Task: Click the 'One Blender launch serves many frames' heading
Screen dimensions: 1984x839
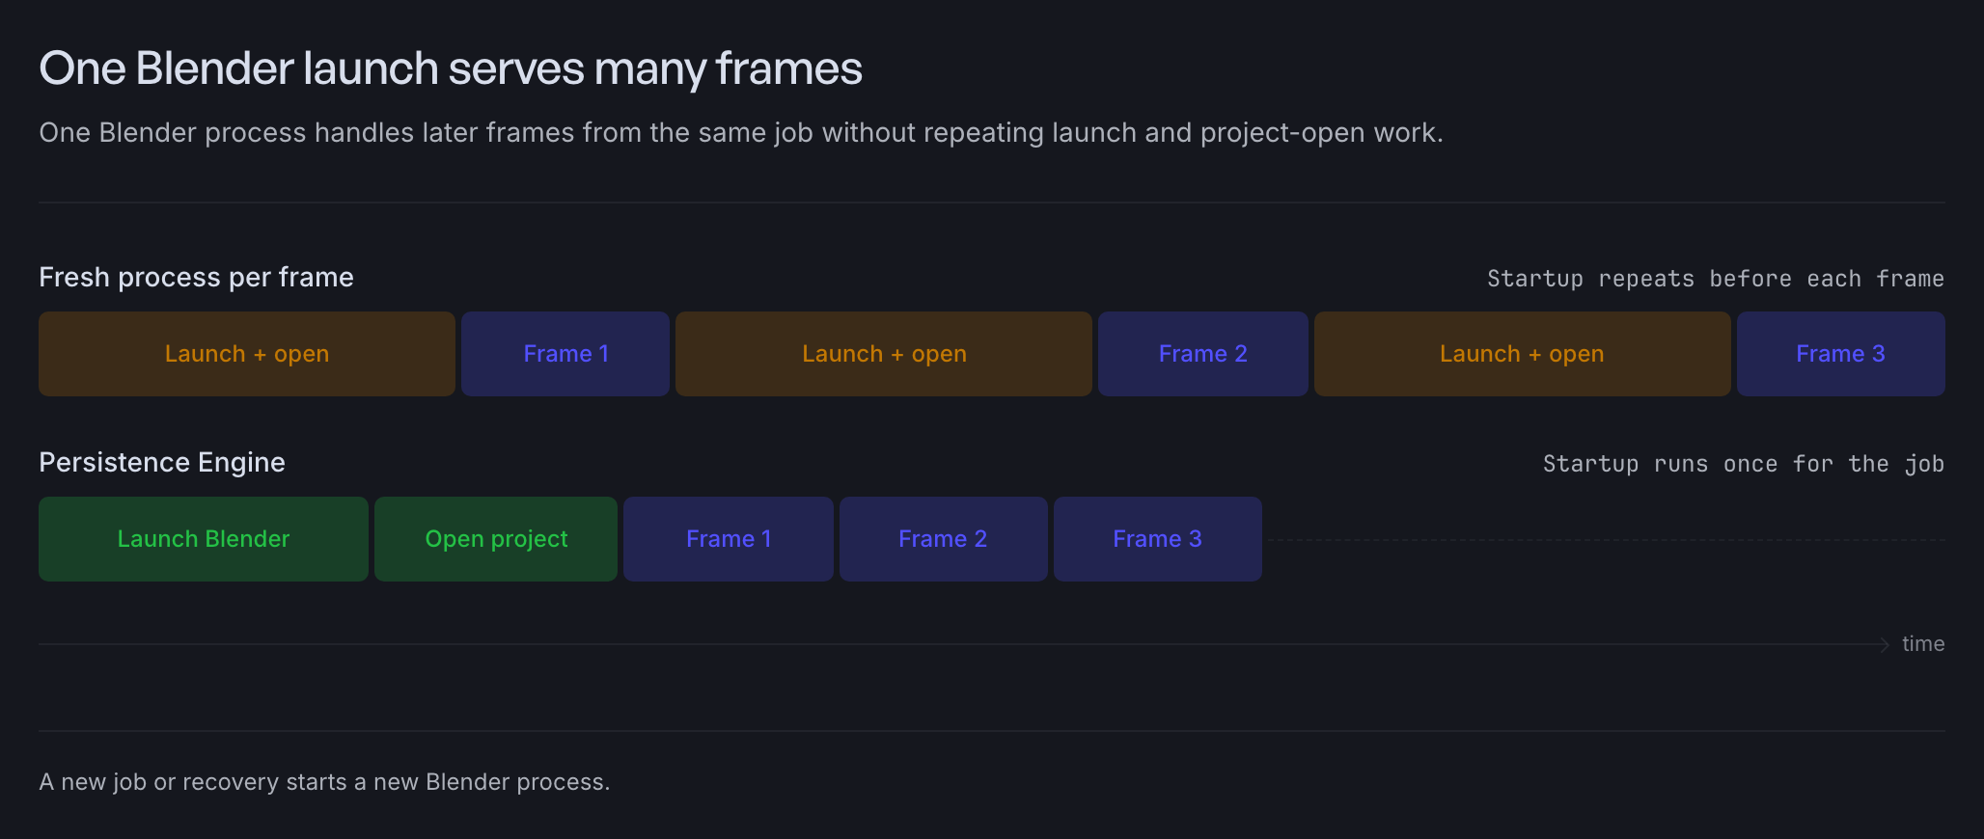Action: coord(451,68)
